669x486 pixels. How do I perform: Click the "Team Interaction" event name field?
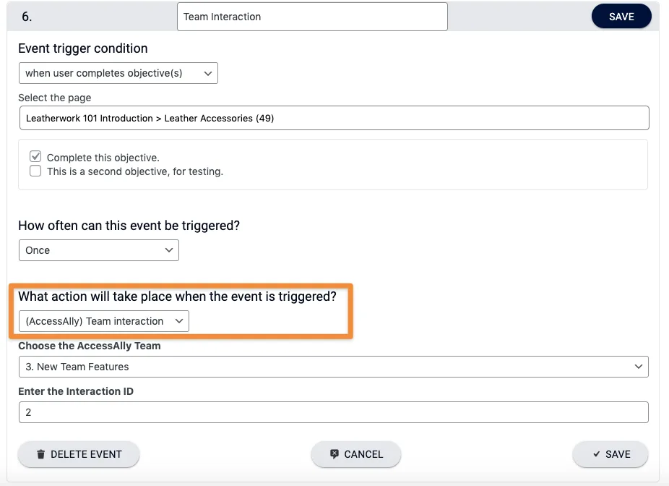coord(312,16)
